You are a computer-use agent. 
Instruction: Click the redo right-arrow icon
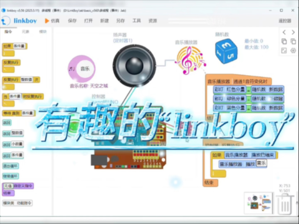tap(293, 32)
